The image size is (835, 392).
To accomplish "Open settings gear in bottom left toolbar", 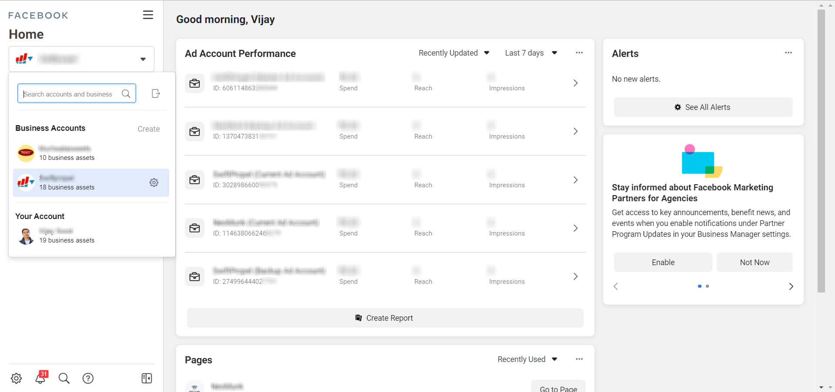I will [17, 378].
